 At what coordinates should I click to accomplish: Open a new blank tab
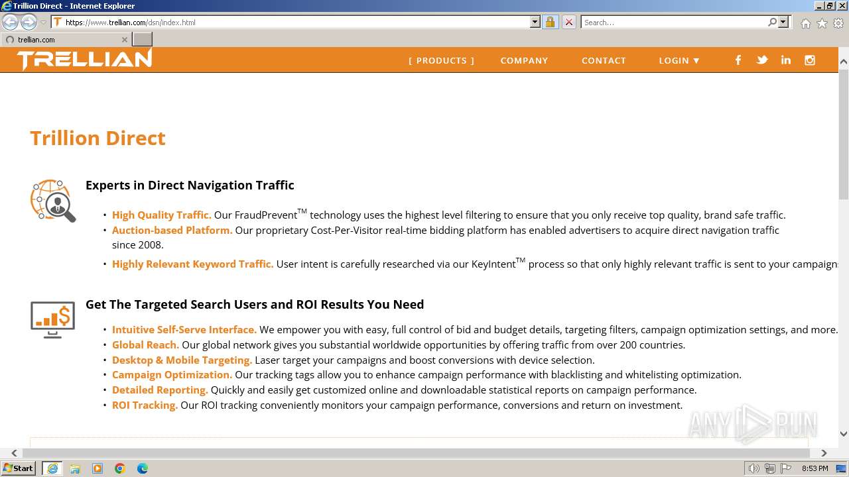tap(143, 40)
